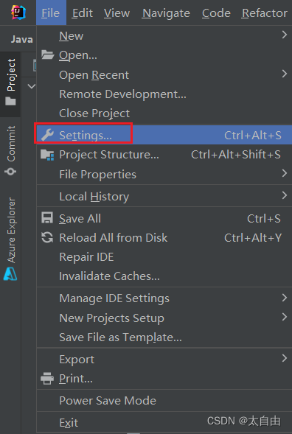
Task: Expand the Local History submenu
Action: coord(164,196)
